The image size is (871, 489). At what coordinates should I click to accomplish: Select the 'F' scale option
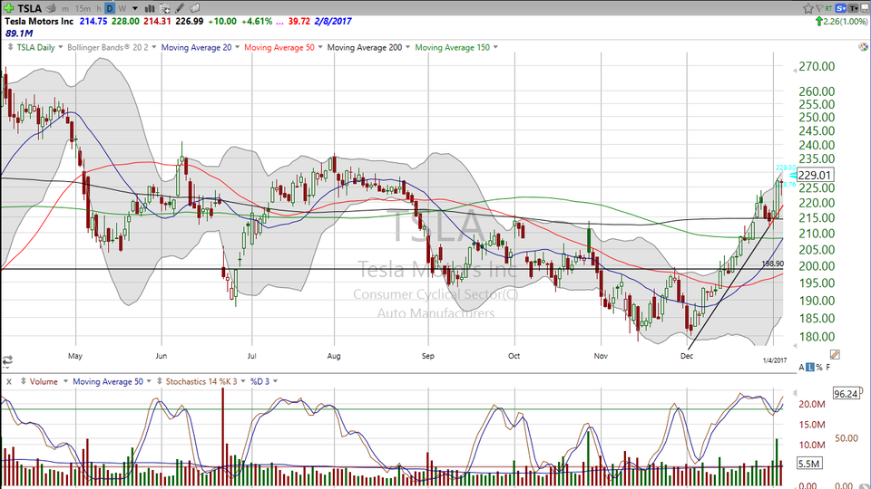coord(828,368)
